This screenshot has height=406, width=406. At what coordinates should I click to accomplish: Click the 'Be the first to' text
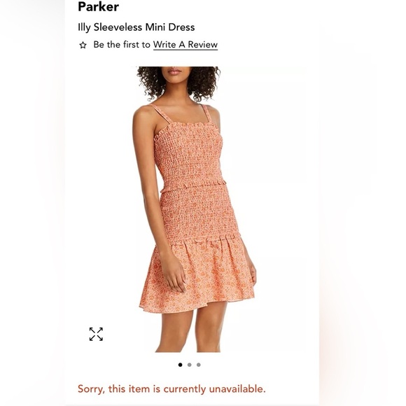[x=122, y=45]
